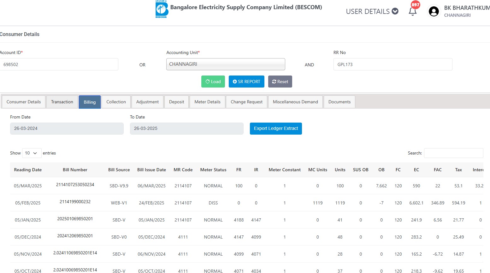Click bill number 2114107253050234
490x273 pixels.
tap(75, 185)
